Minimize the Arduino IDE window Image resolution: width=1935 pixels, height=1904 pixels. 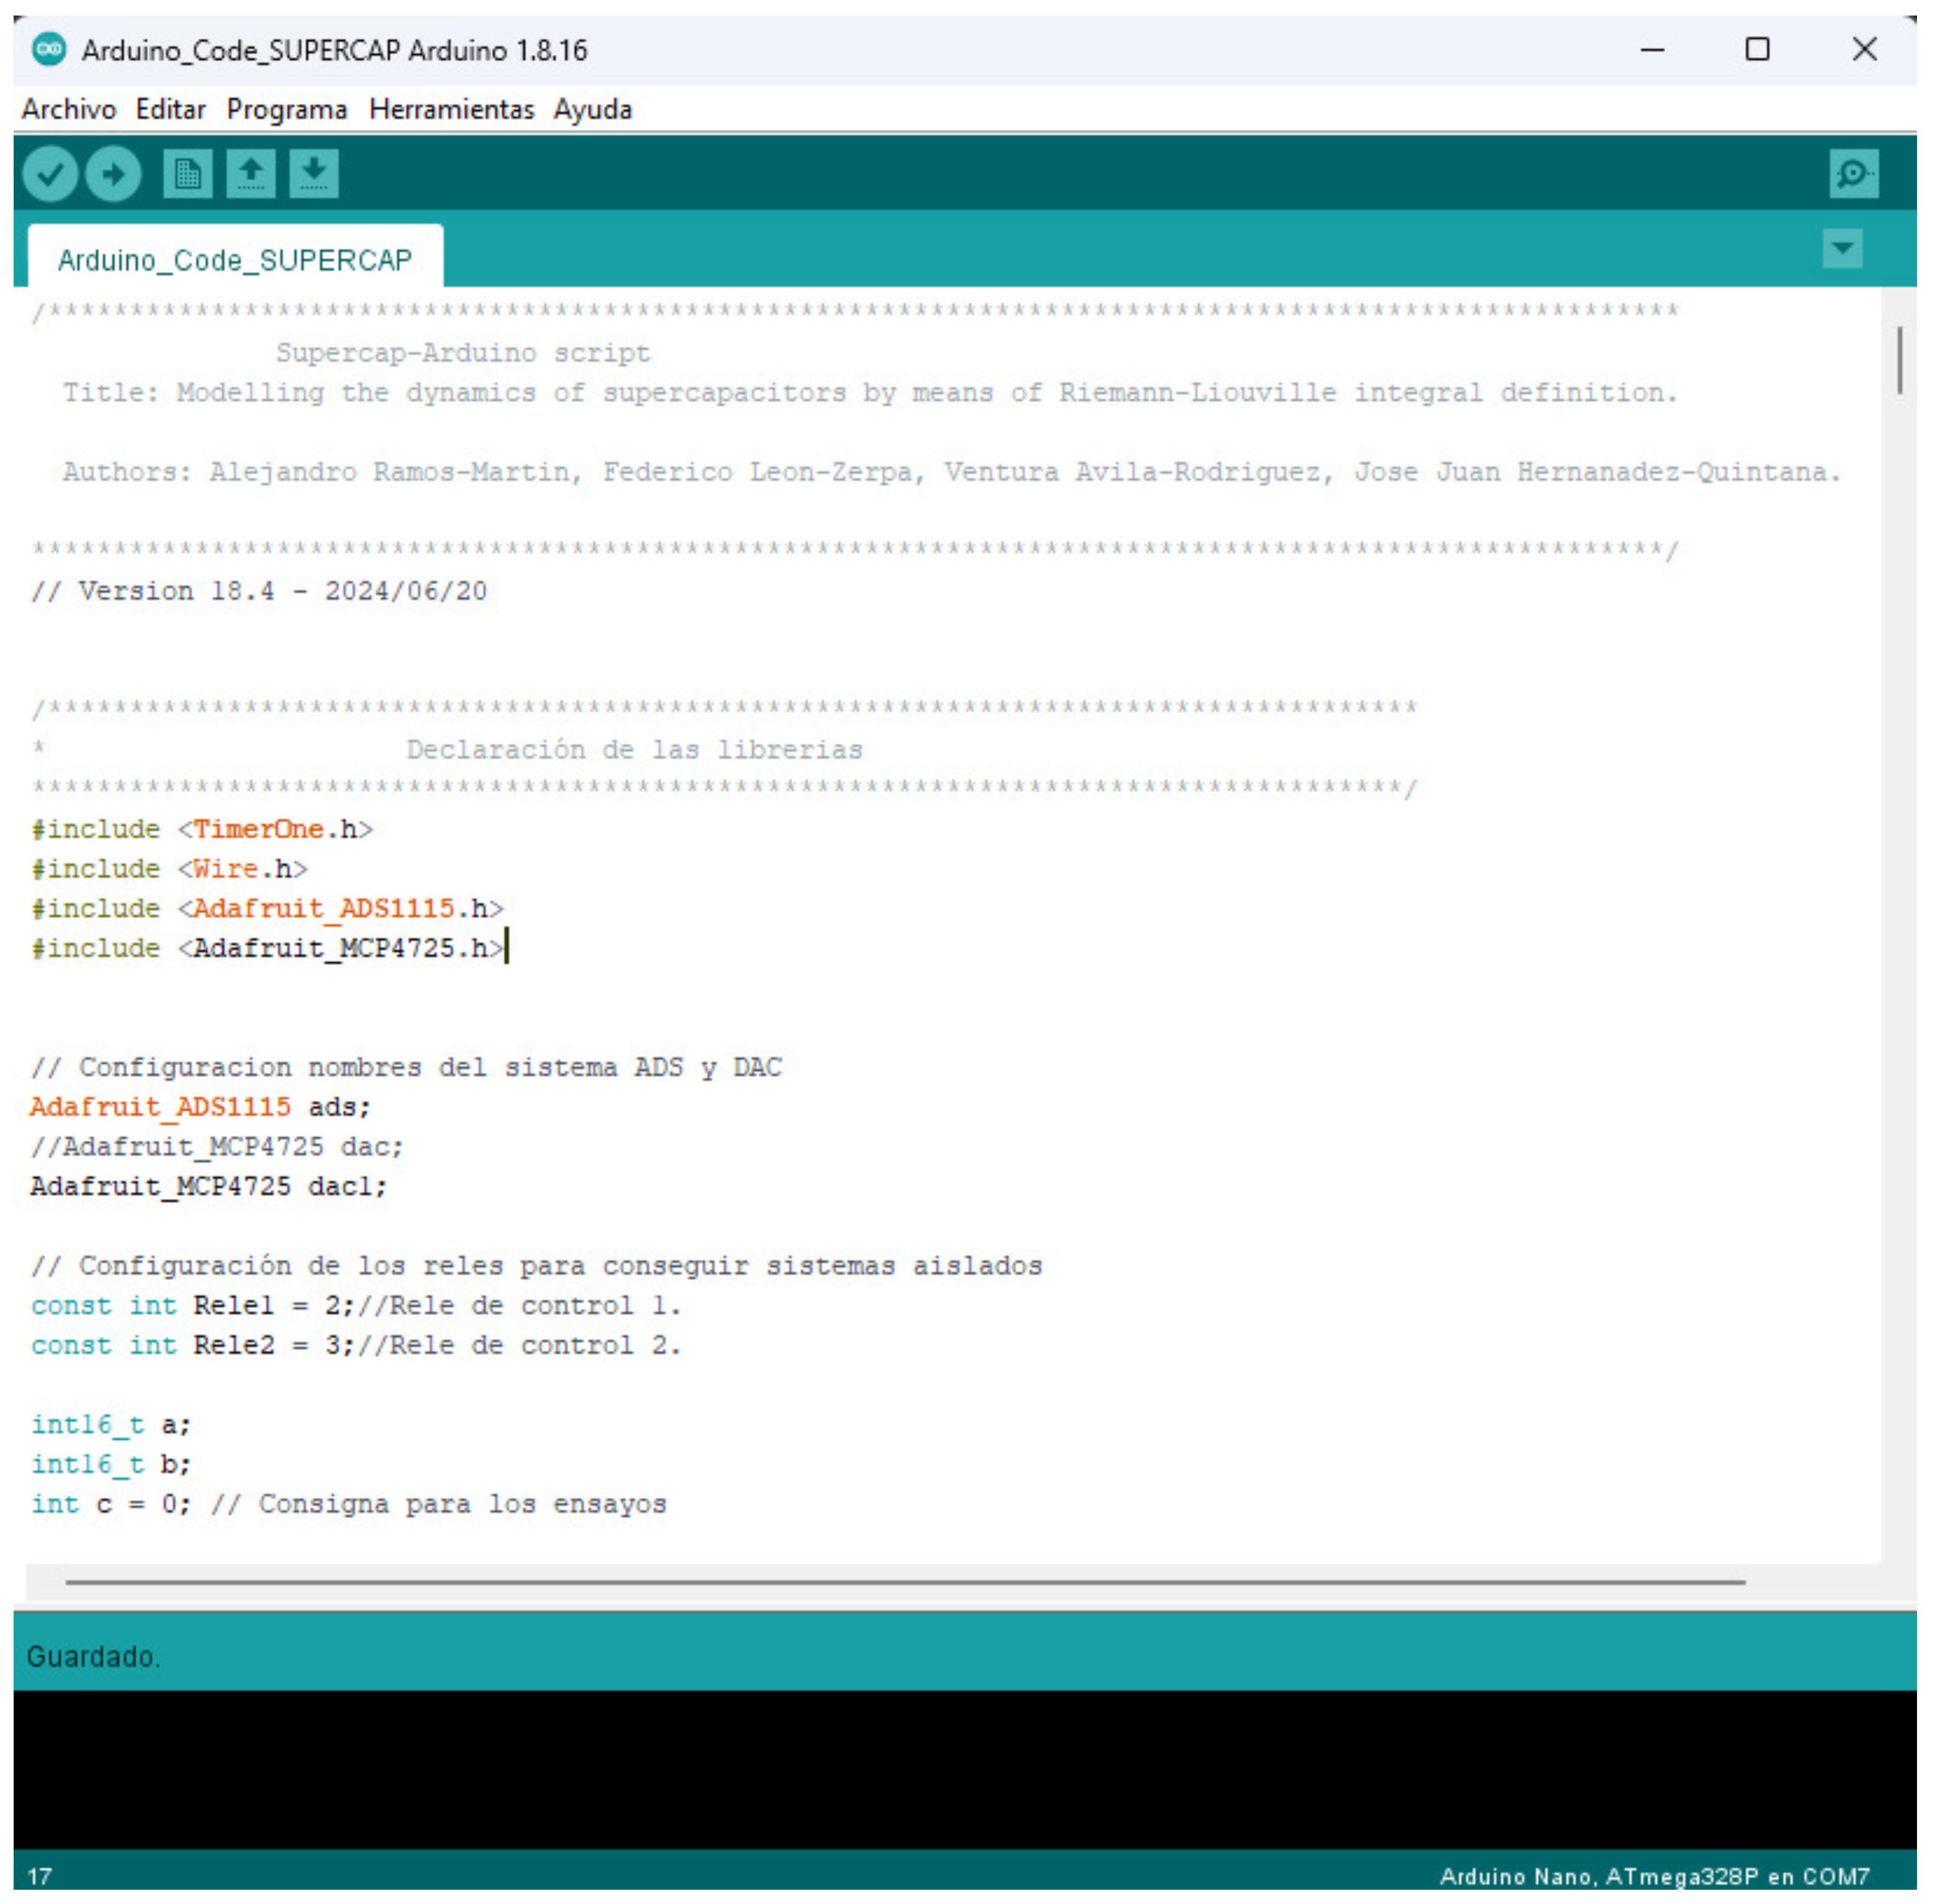coord(1652,49)
